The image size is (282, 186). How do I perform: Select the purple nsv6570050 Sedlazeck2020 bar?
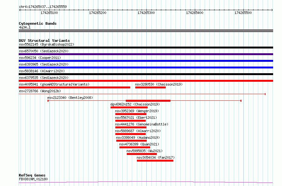(146, 54)
